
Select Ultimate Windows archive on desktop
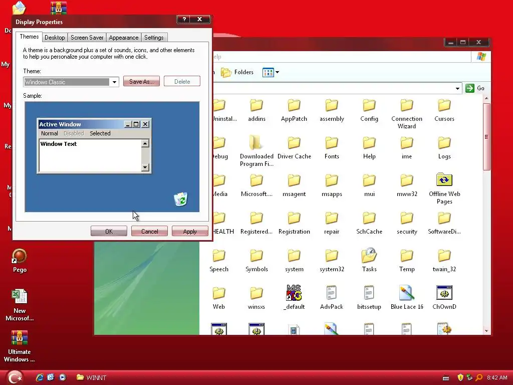coord(20,346)
